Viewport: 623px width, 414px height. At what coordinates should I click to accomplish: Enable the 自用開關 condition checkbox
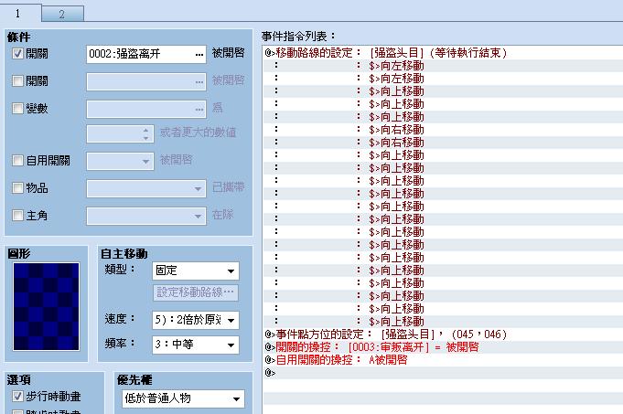17,160
